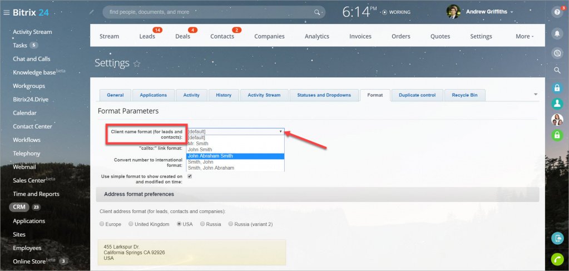
Task: Open Duplicate control tab
Action: (x=417, y=95)
